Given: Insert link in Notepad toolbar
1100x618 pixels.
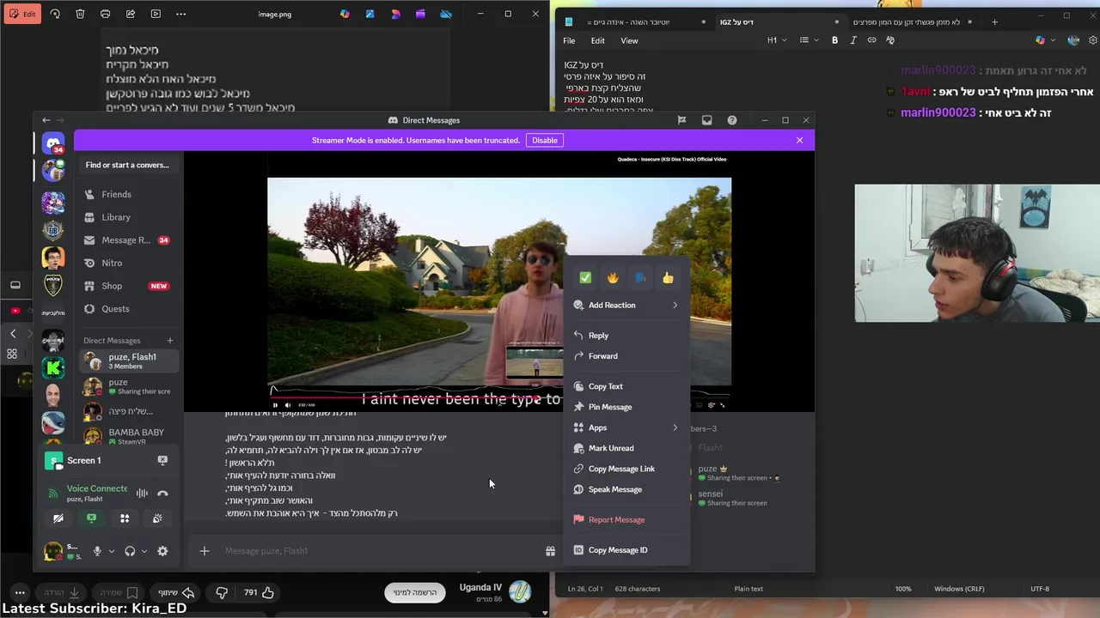Looking at the screenshot, I should tap(871, 40).
